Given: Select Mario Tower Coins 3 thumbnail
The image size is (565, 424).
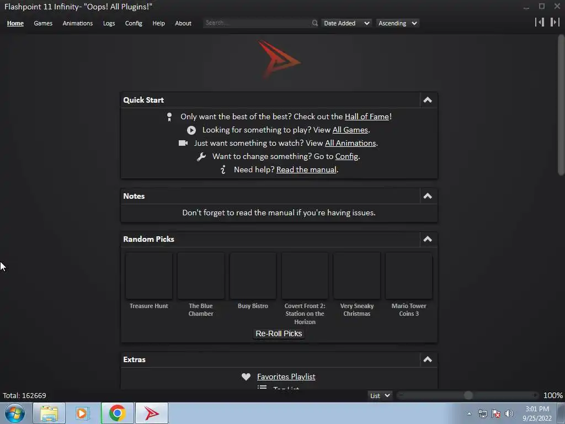Looking at the screenshot, I should 409,276.
